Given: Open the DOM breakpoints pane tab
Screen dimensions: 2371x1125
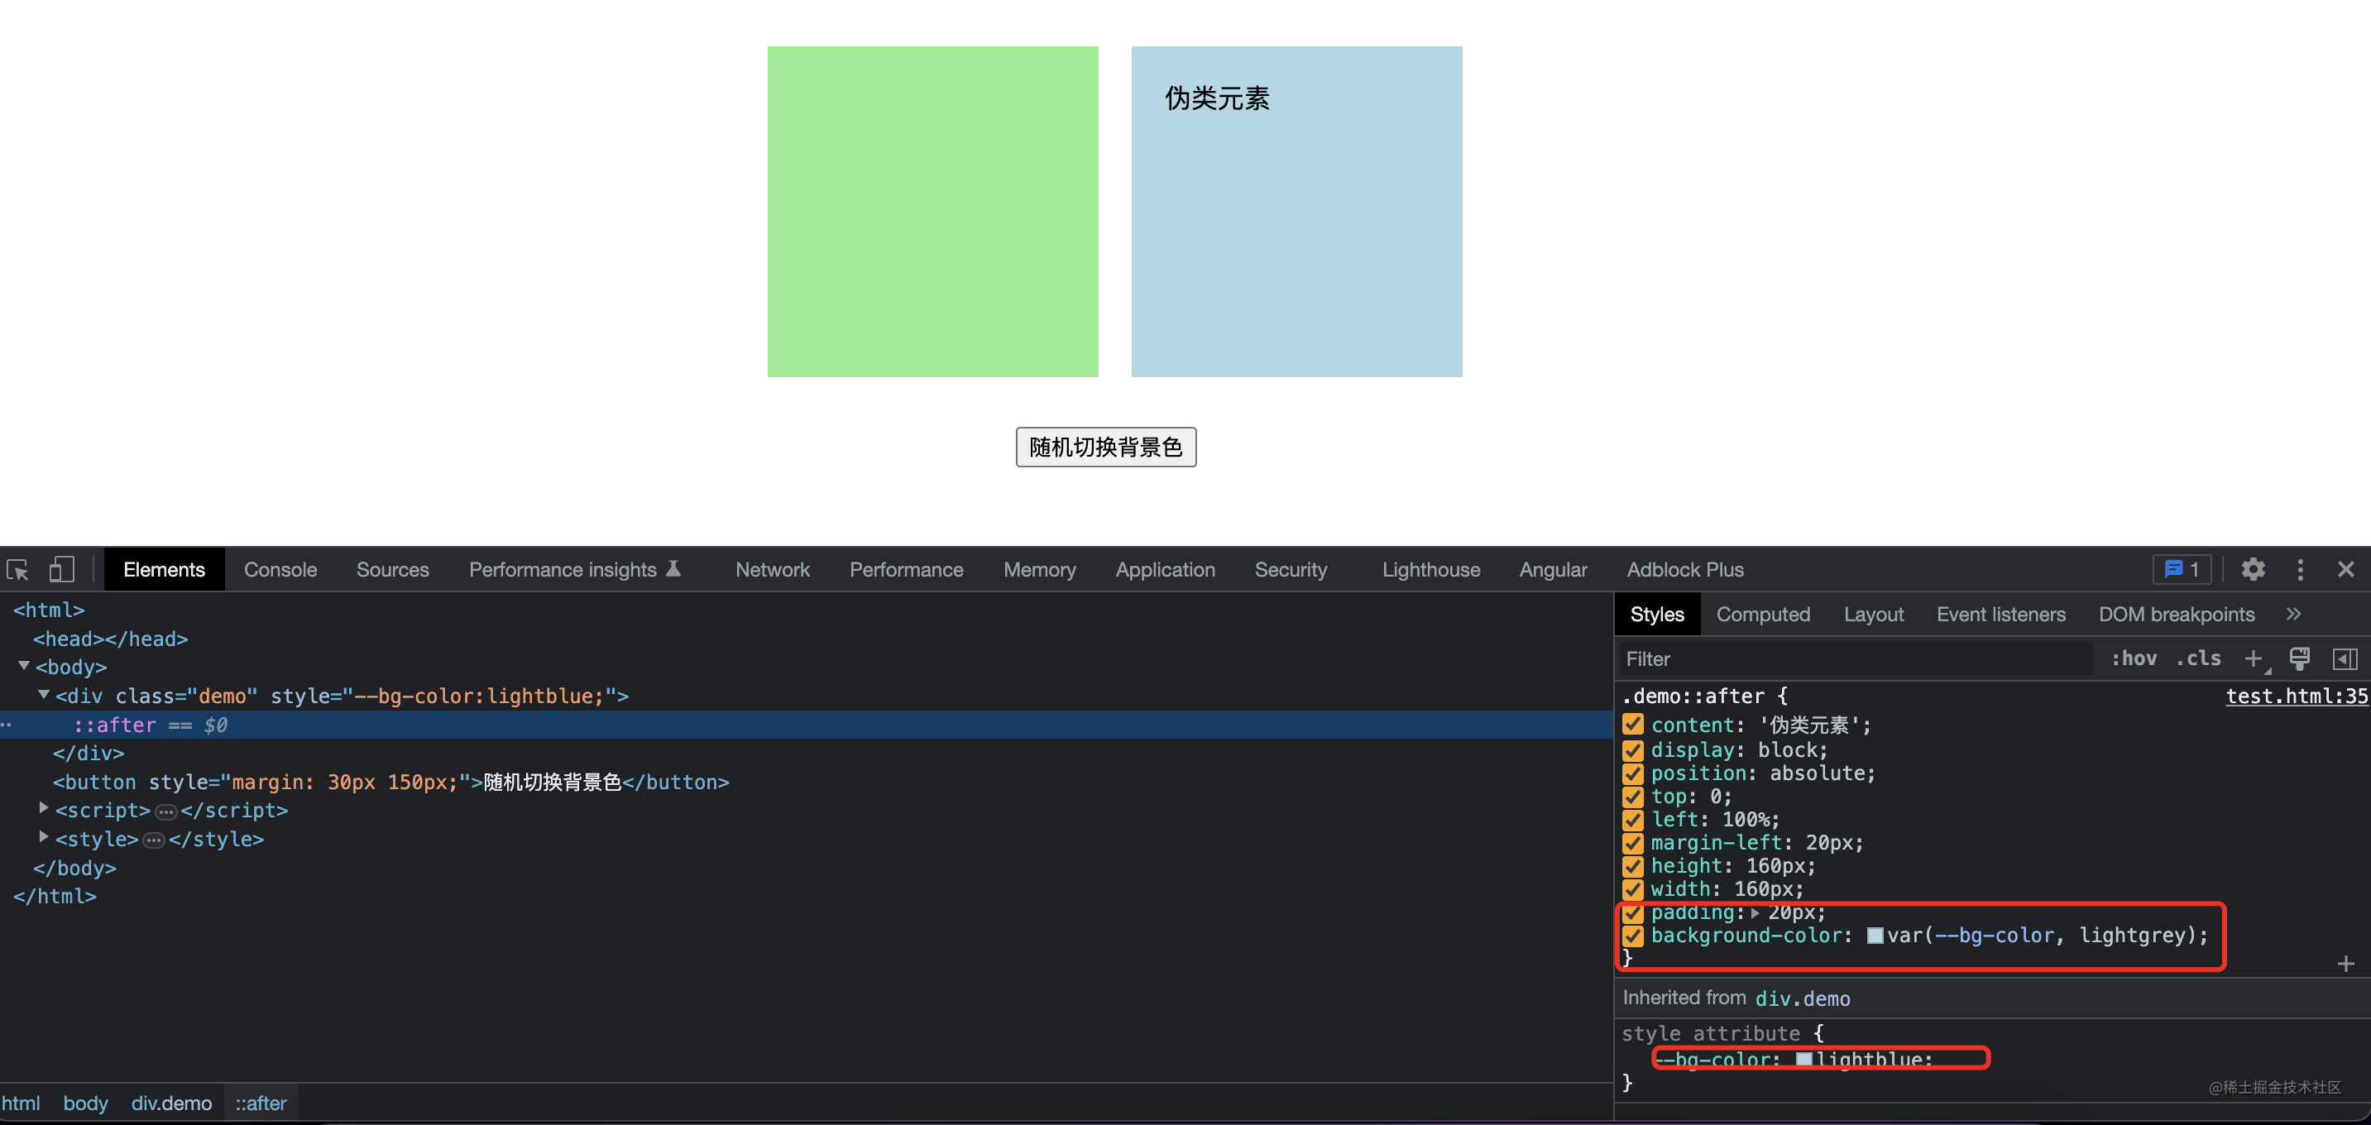Looking at the screenshot, I should point(2176,614).
